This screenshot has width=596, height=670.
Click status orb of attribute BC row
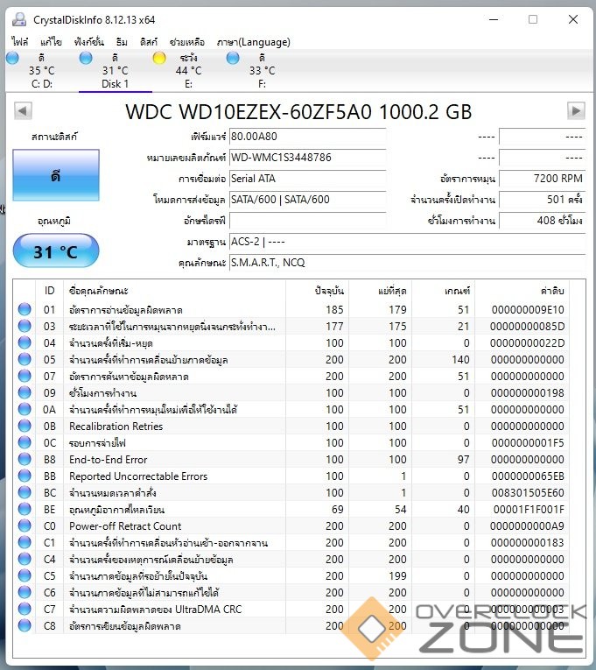25,493
